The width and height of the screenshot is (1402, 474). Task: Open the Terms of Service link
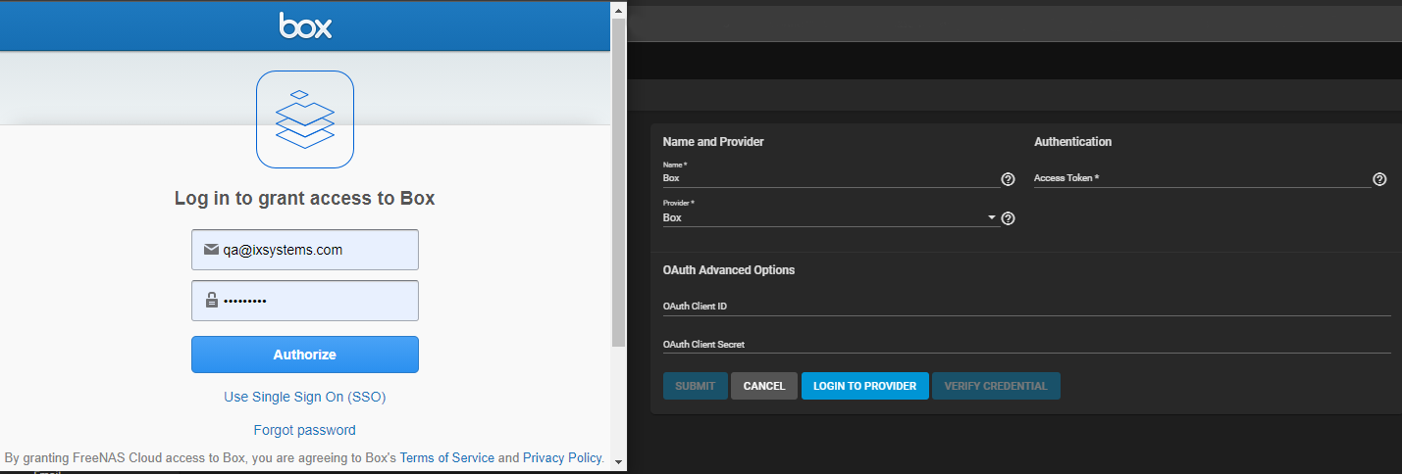[x=447, y=457]
